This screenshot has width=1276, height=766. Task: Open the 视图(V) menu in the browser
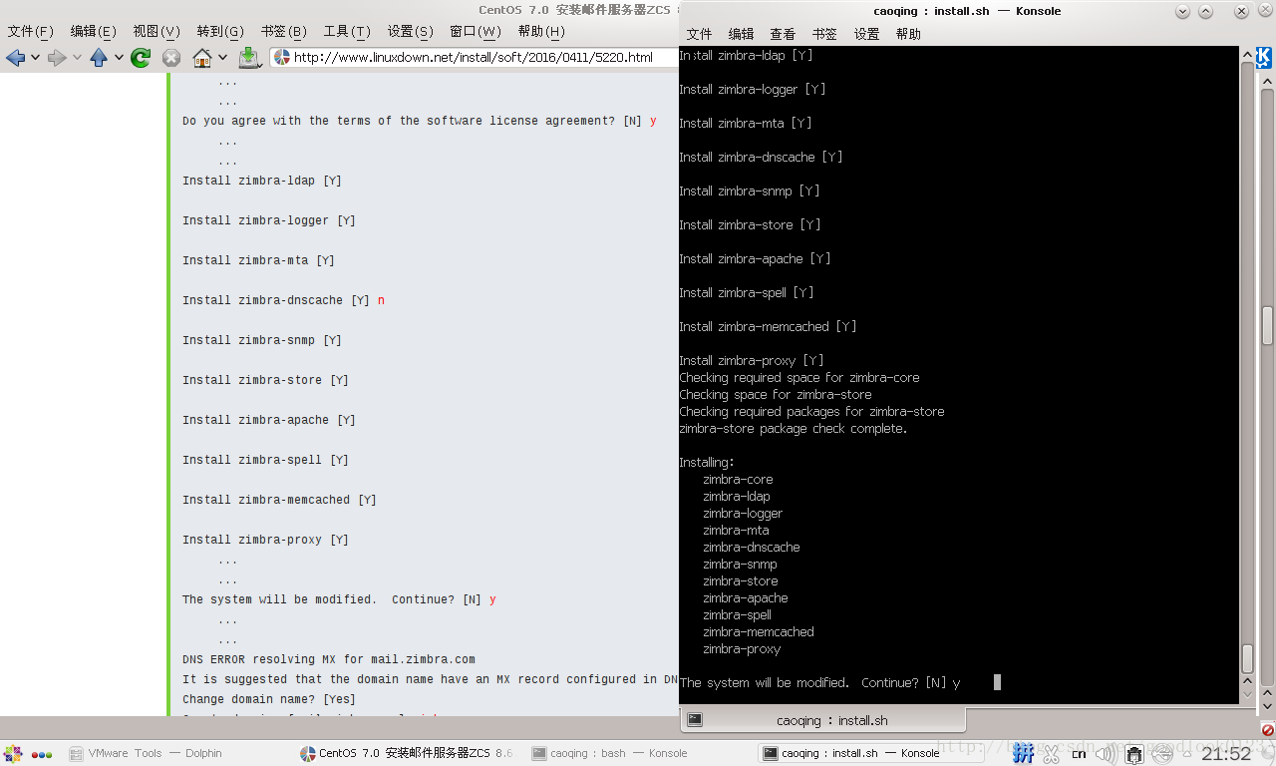point(157,32)
